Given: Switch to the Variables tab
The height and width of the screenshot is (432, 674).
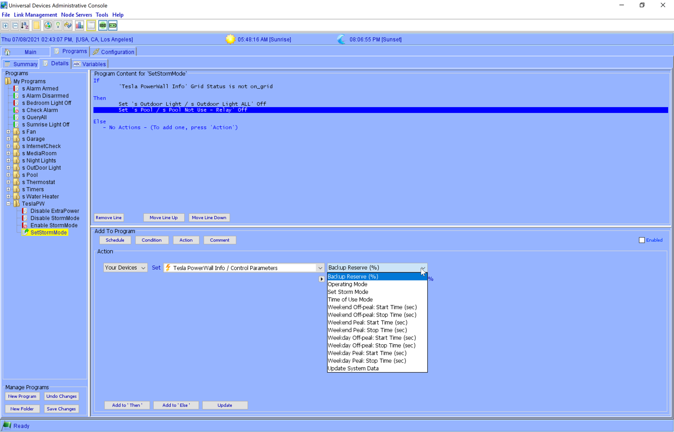Looking at the screenshot, I should tap(90, 64).
